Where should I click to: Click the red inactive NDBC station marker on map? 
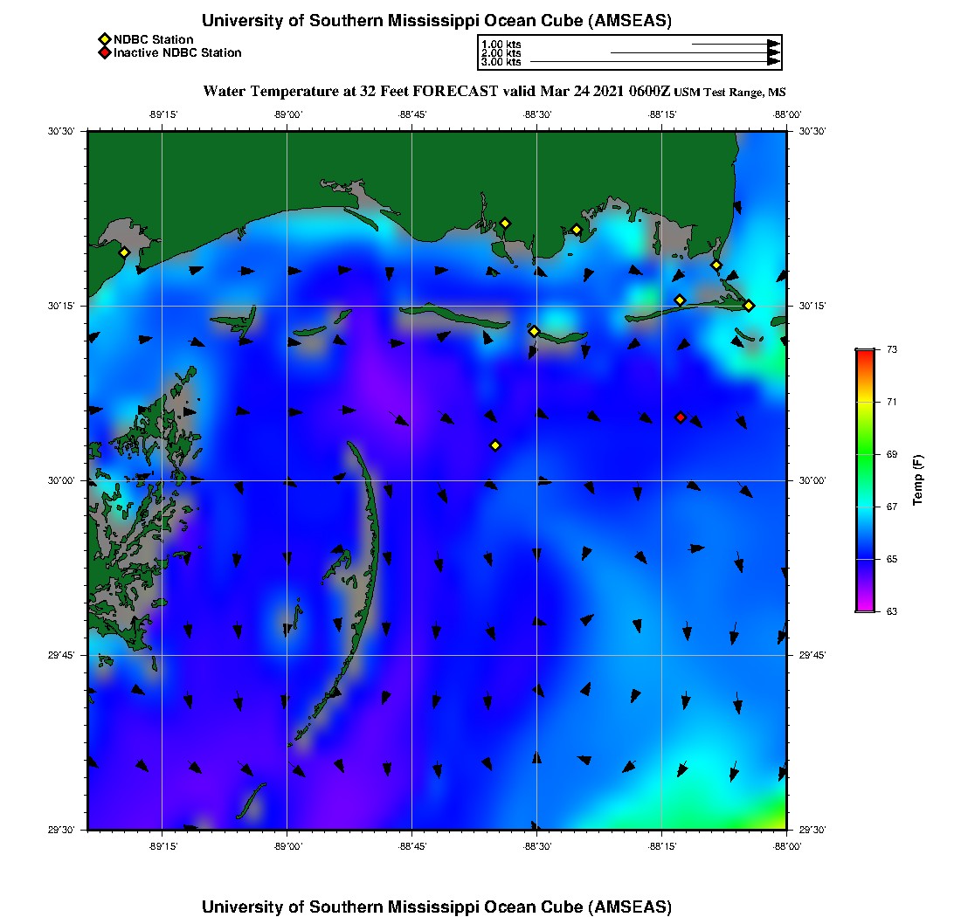click(x=681, y=417)
